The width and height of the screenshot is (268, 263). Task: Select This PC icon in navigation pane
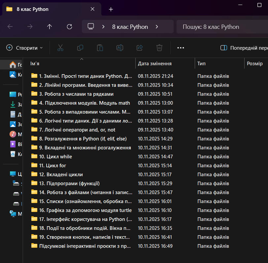click(x=13, y=174)
